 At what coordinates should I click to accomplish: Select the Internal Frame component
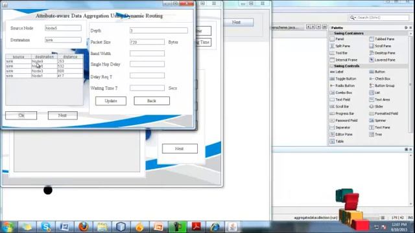[344, 60]
